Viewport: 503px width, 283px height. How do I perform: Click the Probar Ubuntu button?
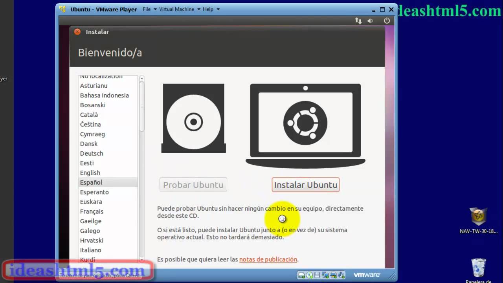[193, 185]
